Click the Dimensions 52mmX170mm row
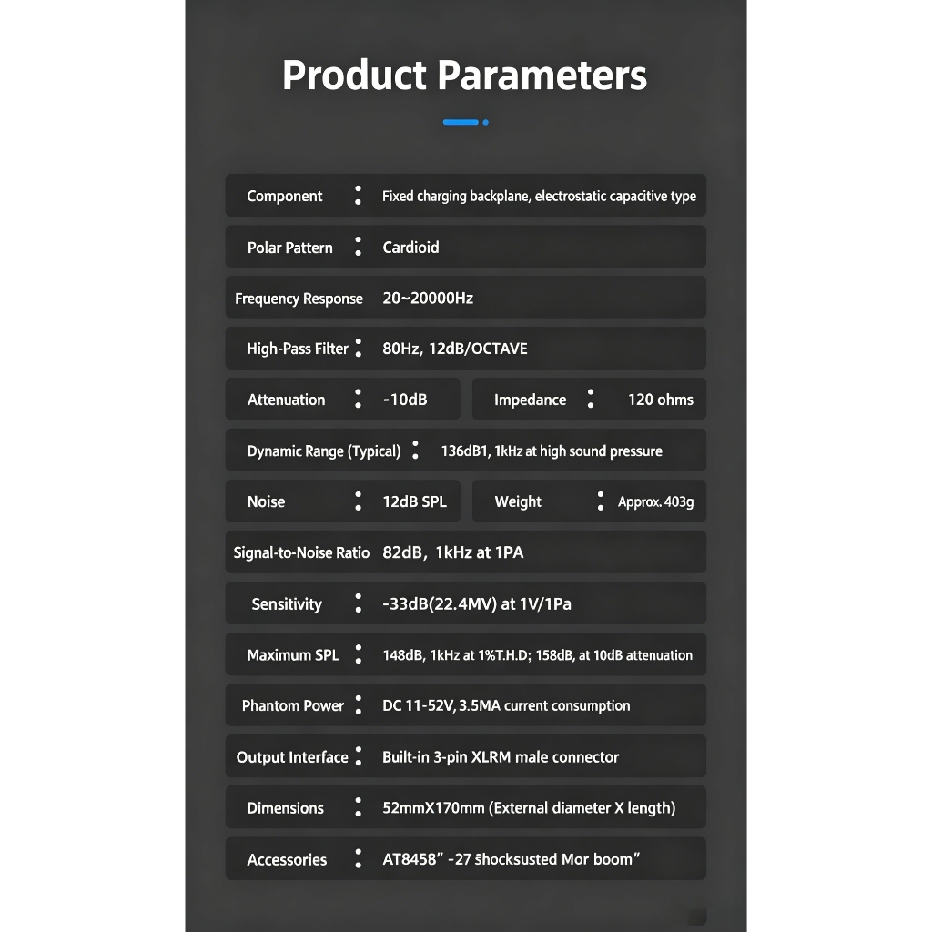Screen dimensions: 932x932 (465, 807)
